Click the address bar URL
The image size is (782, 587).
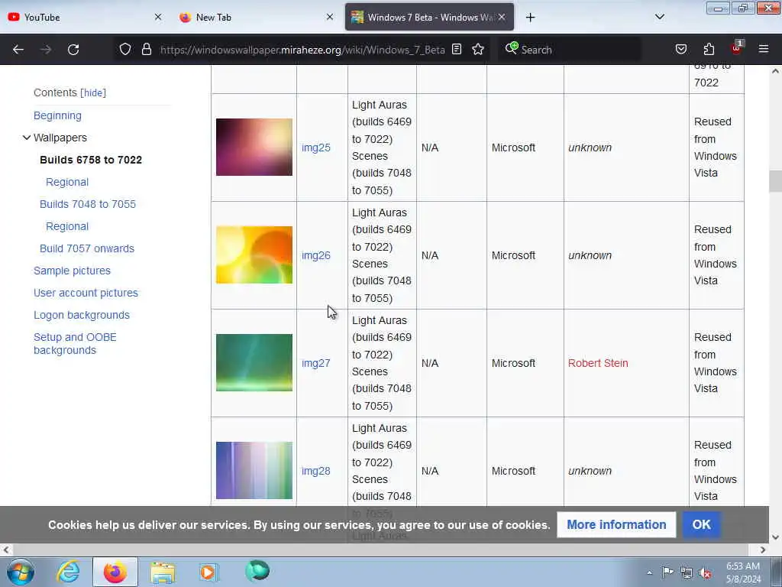pyautogui.click(x=302, y=50)
